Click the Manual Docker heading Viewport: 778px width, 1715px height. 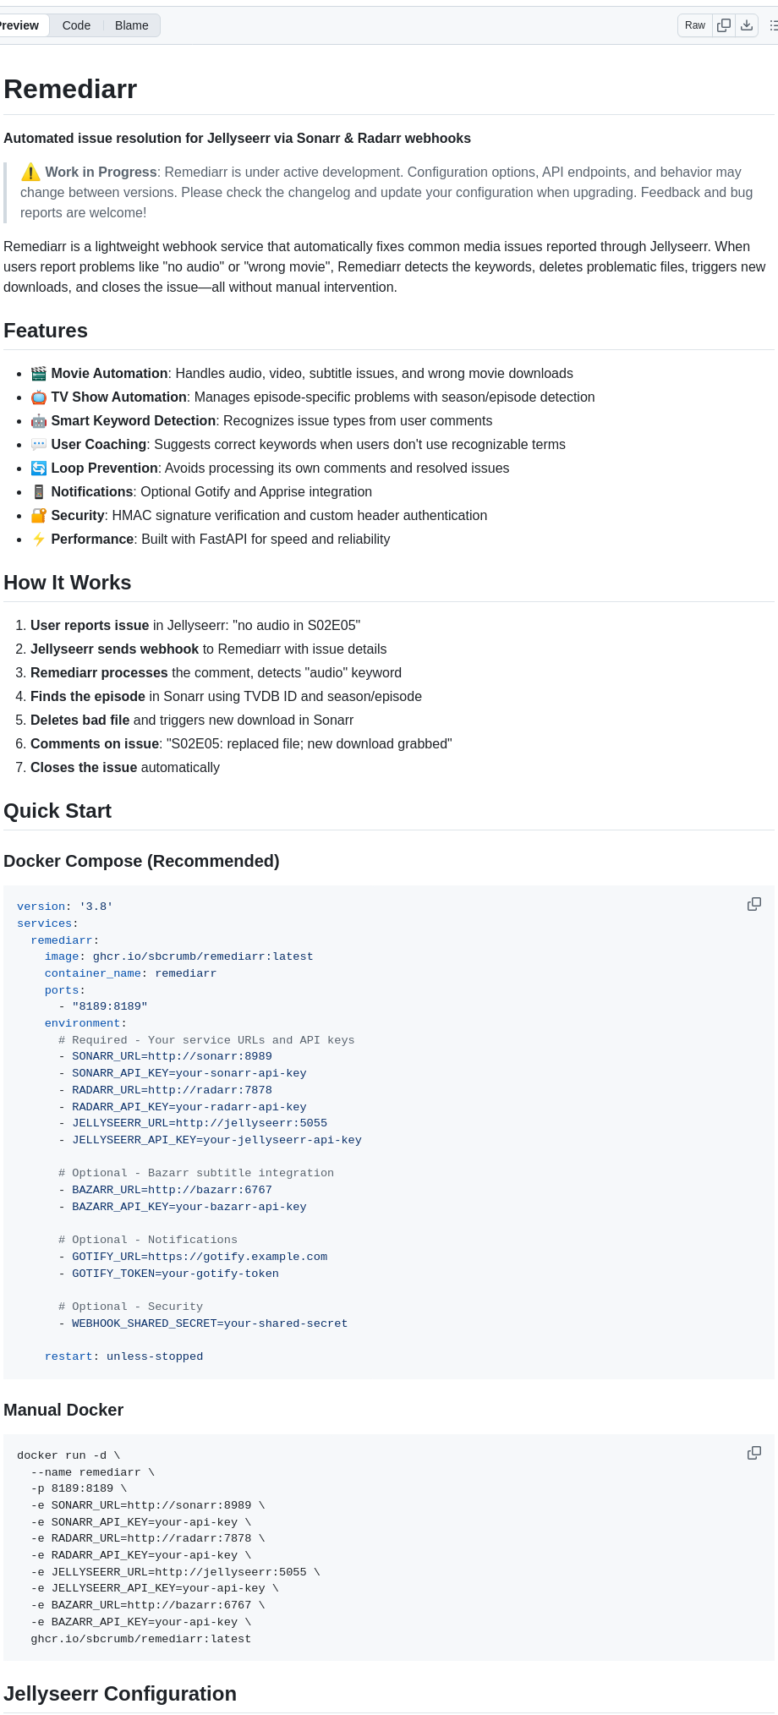(x=63, y=1410)
